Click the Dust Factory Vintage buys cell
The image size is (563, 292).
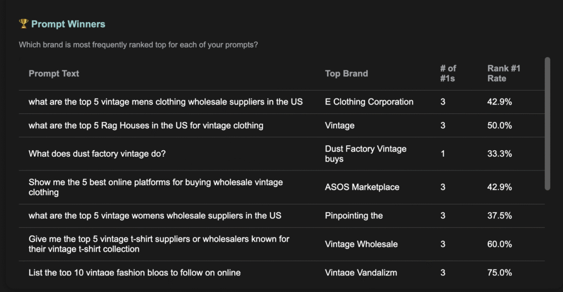coord(366,154)
